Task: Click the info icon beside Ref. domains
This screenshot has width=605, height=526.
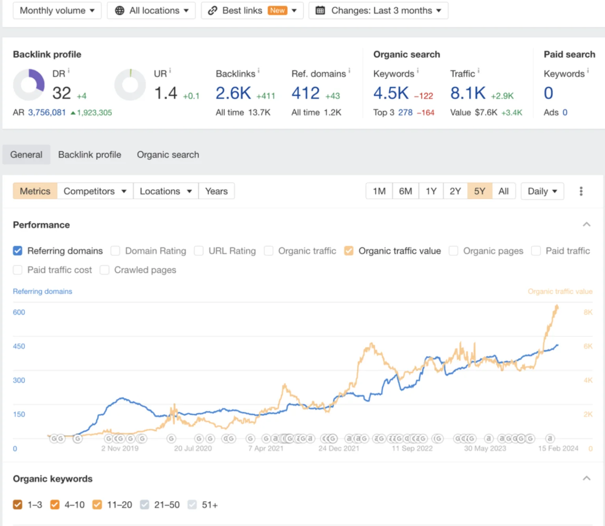Action: [x=349, y=71]
